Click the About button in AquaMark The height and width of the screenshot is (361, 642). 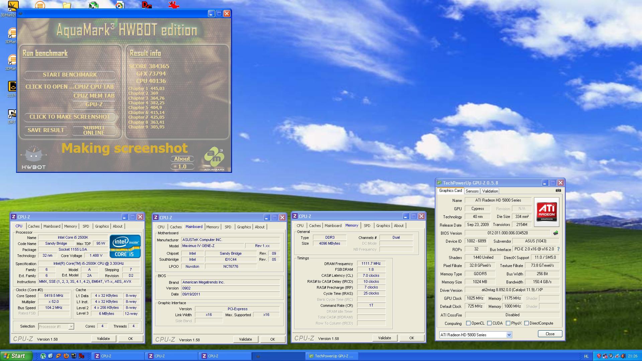tap(182, 159)
